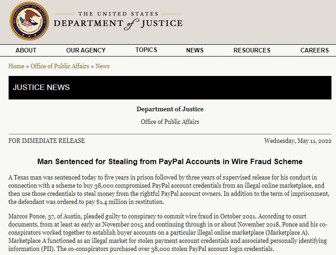The height and width of the screenshot is (255, 336).
Task: Open the CAREERS menu
Action: pyautogui.click(x=315, y=50)
